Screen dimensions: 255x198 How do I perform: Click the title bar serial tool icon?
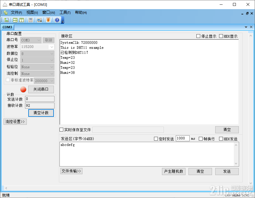(5, 4)
